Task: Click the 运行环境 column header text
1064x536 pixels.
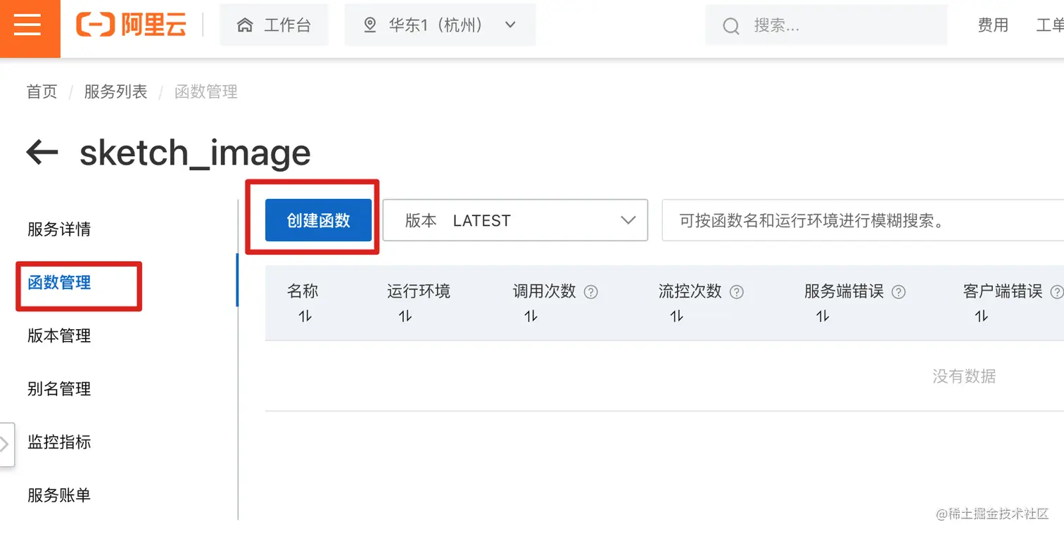Action: click(419, 291)
